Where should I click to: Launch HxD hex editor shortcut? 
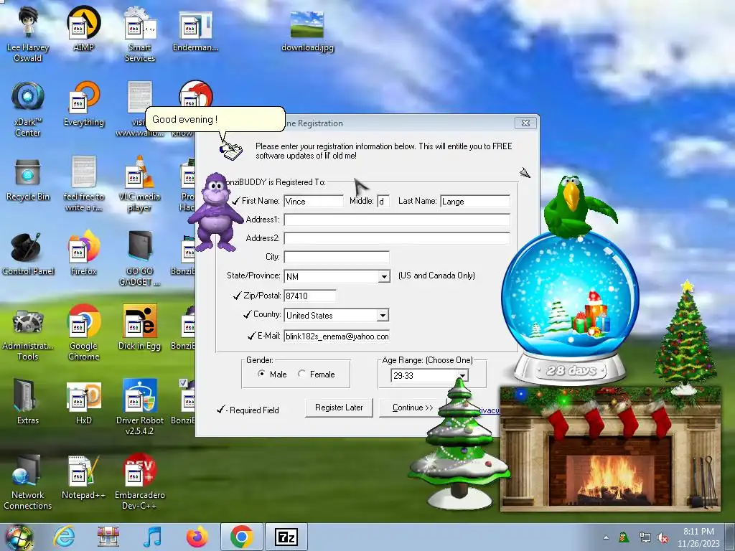(x=83, y=402)
